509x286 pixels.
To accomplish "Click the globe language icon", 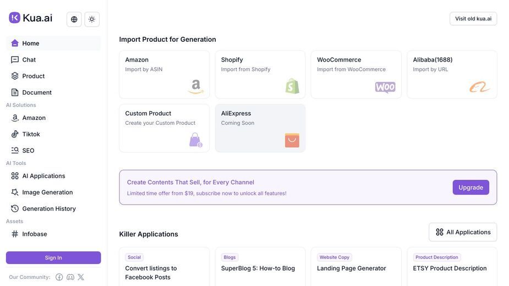I will [x=74, y=19].
